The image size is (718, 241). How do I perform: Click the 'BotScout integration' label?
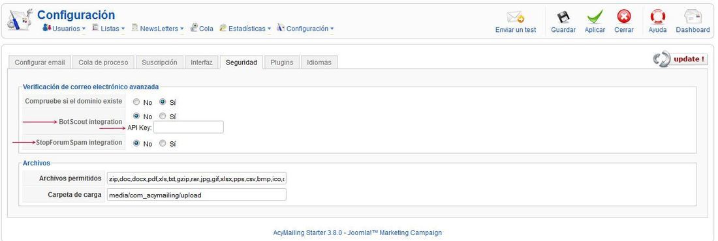pyautogui.click(x=90, y=122)
